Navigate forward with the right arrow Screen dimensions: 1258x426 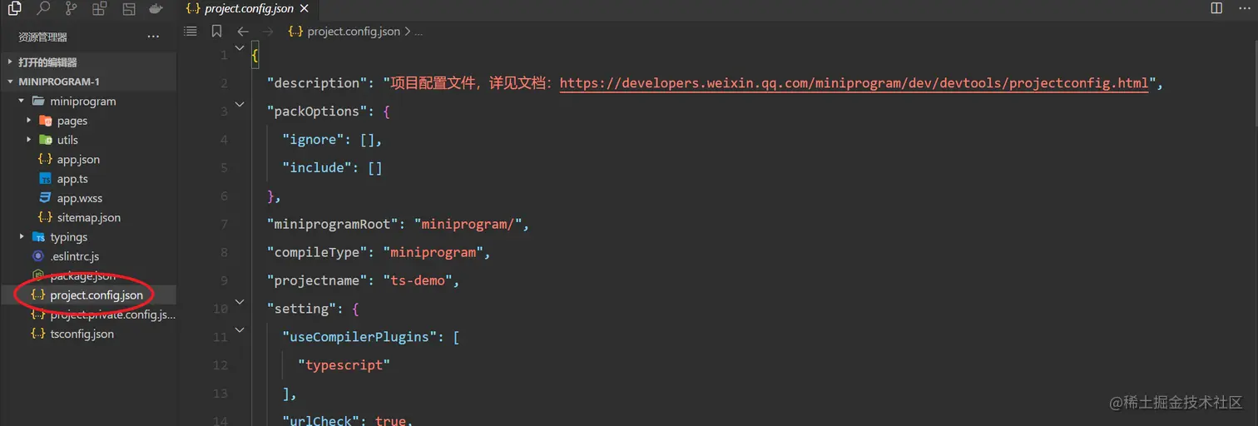(268, 32)
